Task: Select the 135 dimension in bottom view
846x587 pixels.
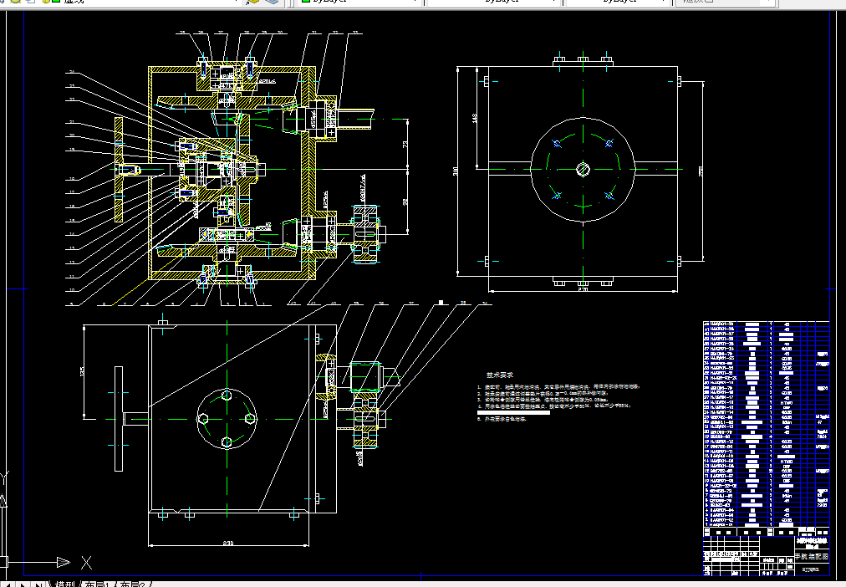Action: point(82,372)
